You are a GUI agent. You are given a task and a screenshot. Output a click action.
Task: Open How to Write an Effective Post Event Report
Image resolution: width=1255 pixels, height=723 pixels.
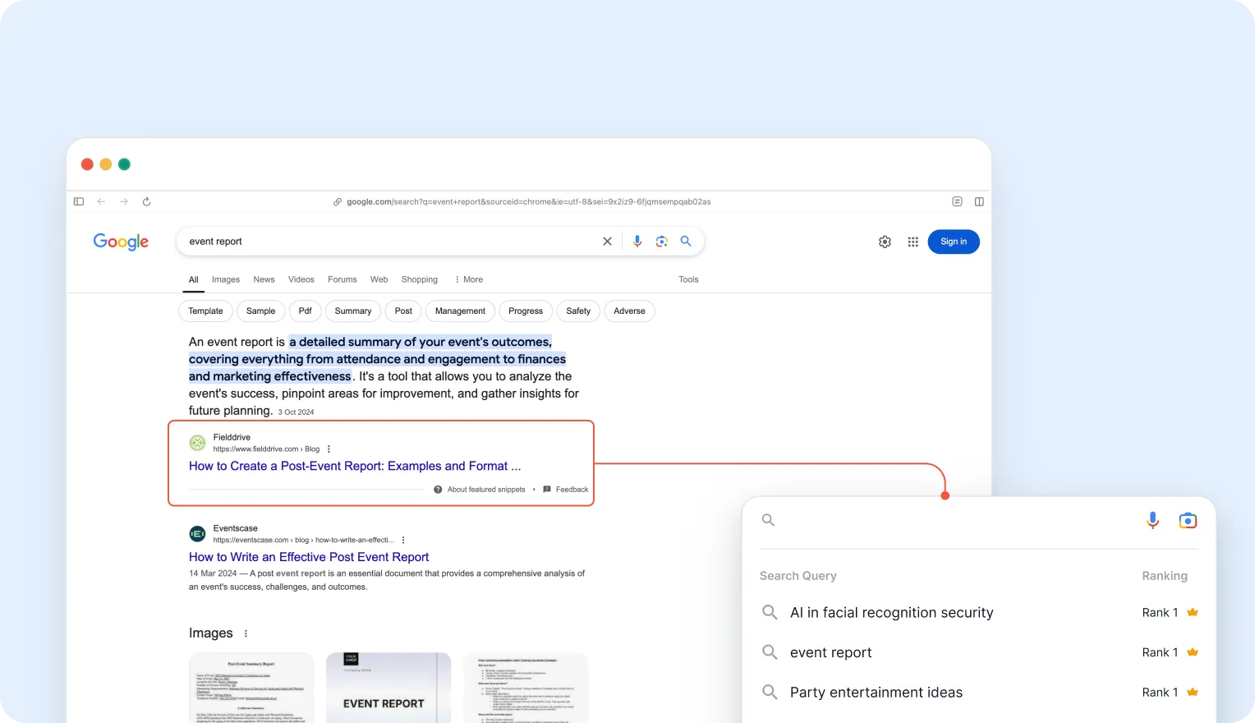click(x=309, y=557)
